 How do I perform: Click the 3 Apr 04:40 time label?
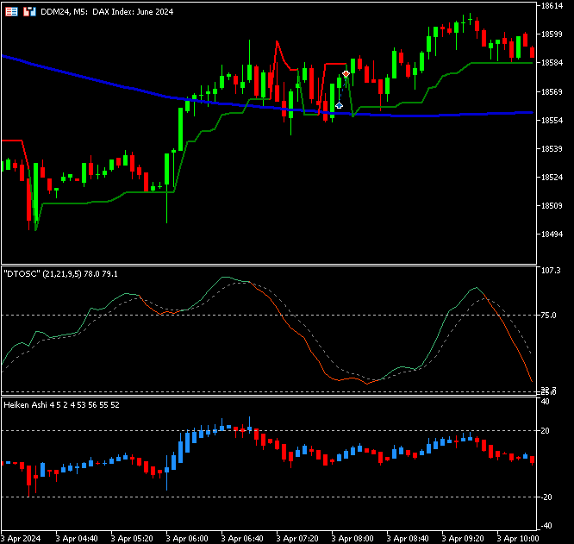pos(77,539)
